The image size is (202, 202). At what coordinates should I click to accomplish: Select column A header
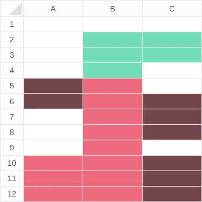tap(53, 8)
